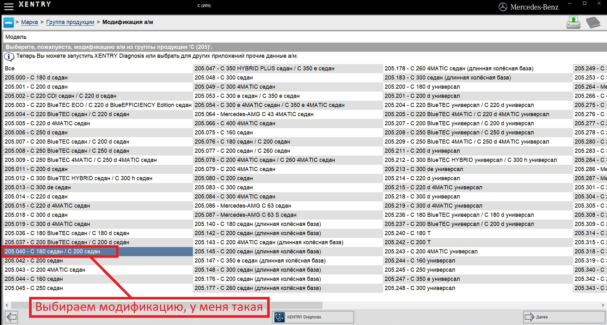Select 205.006 - C 250 d седан
The image size is (607, 325).
coord(98,133)
